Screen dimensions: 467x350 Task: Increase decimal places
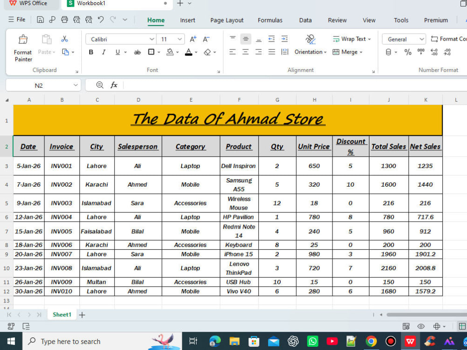[434, 52]
